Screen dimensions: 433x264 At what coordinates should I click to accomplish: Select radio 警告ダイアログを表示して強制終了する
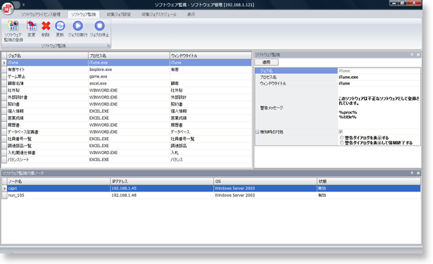click(342, 143)
